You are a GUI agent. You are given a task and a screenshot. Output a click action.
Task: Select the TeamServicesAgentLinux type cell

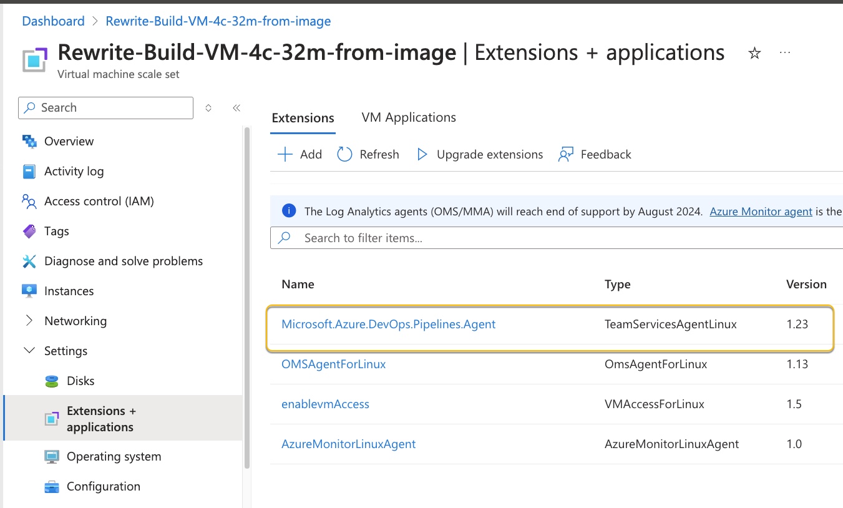pos(671,324)
